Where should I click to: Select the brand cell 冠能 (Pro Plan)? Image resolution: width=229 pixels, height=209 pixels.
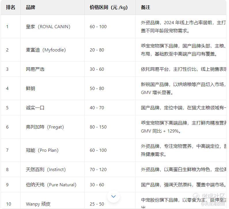pyautogui.click(x=42, y=150)
